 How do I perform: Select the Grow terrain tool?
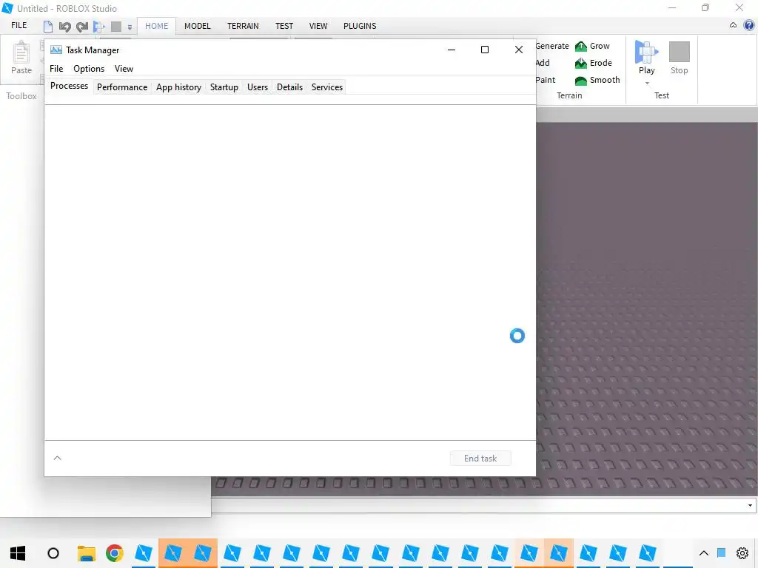point(592,46)
